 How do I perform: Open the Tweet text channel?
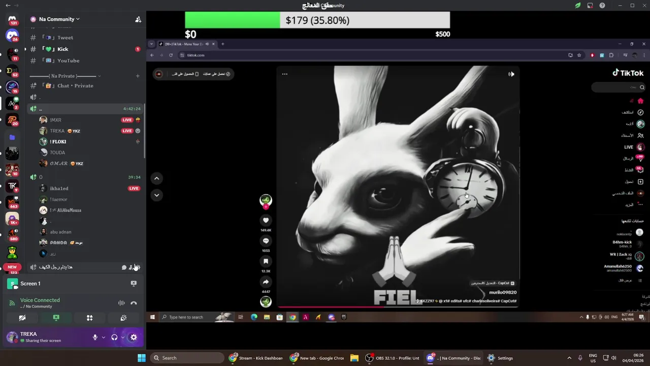85,38
